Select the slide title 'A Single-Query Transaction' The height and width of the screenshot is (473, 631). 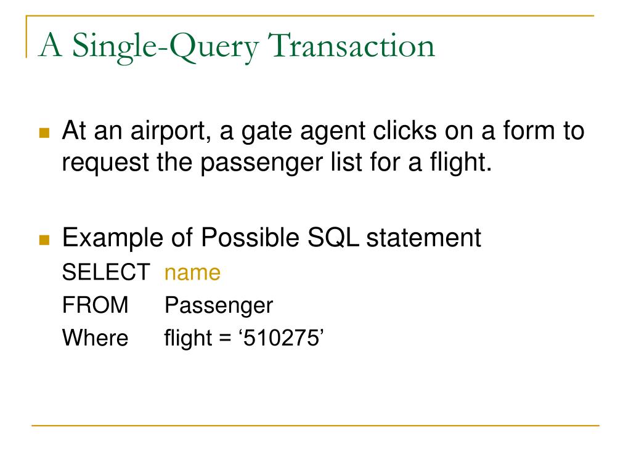coord(237,47)
